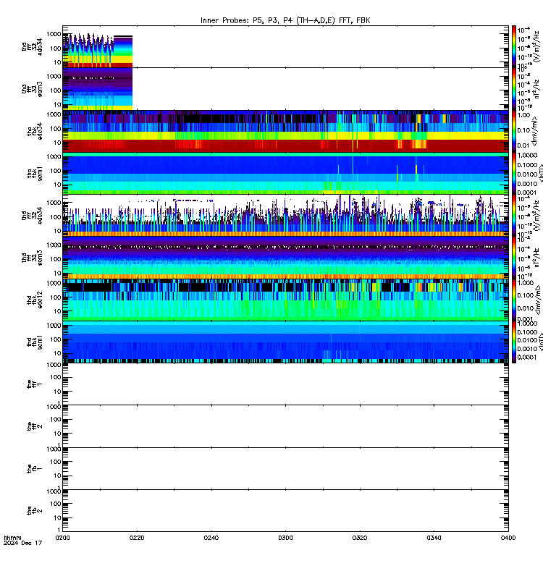The image size is (543, 579).
Task: Select the "0400" time tick label
Action: 508,538
